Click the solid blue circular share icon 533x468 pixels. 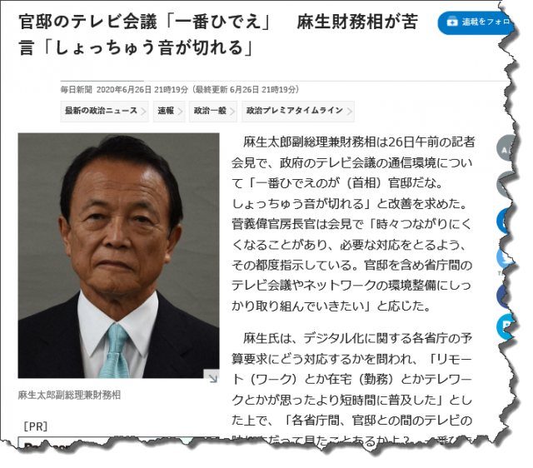[506, 221]
